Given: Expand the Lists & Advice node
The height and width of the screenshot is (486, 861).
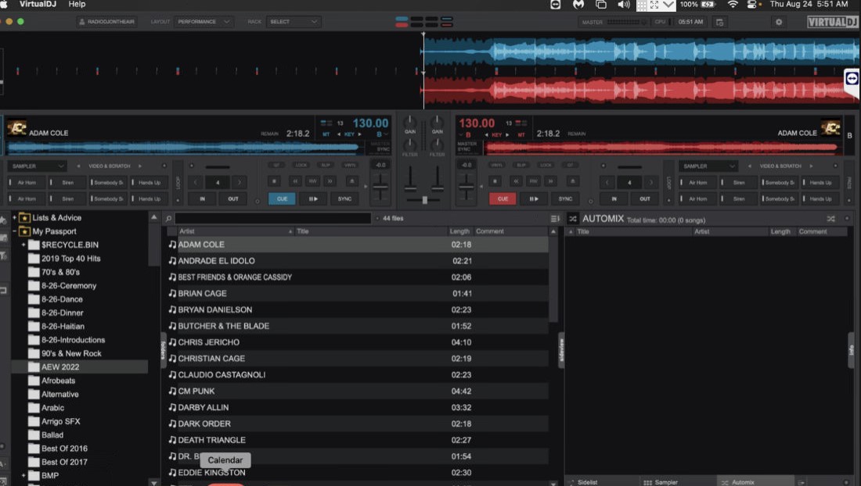Looking at the screenshot, I should pos(14,217).
